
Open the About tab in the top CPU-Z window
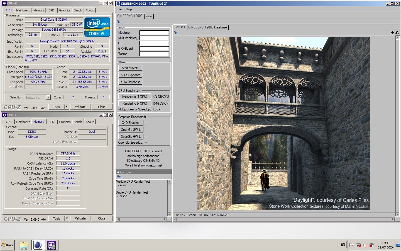[90, 10]
